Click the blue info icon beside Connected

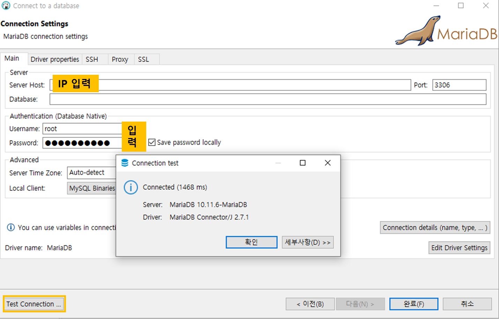131,187
